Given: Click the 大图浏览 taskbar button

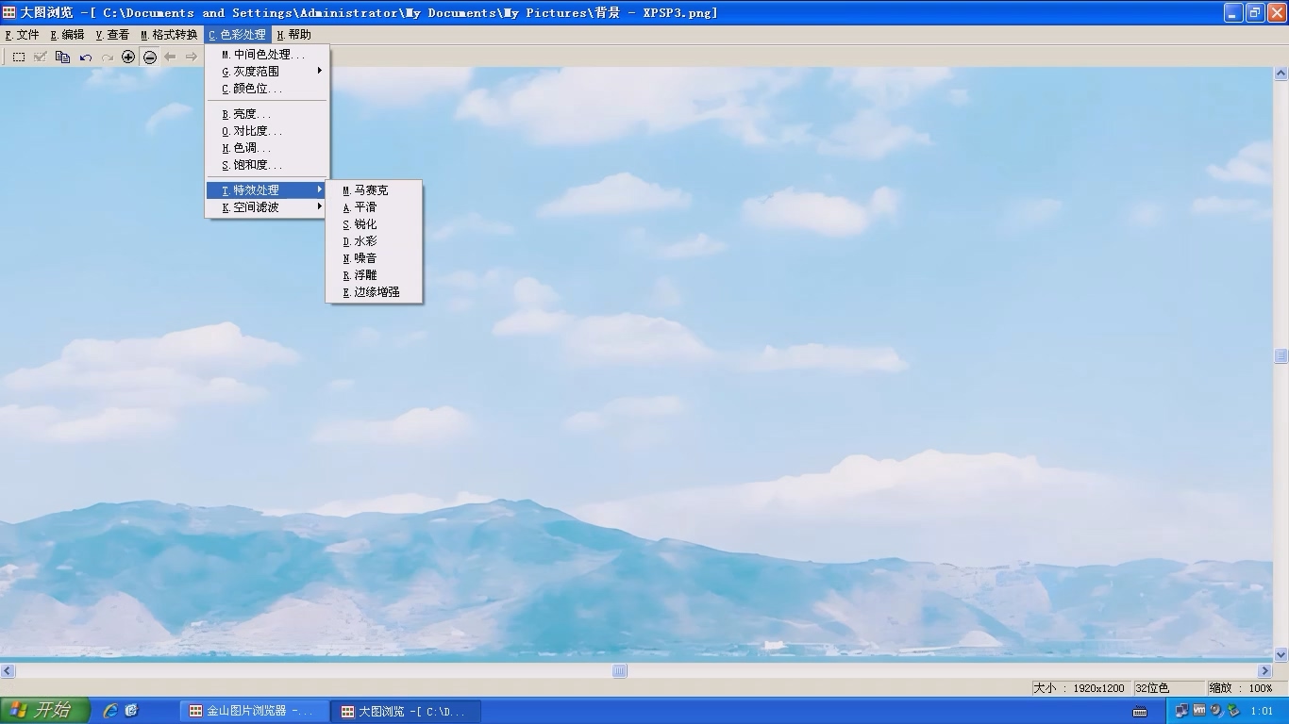Looking at the screenshot, I should [x=406, y=711].
